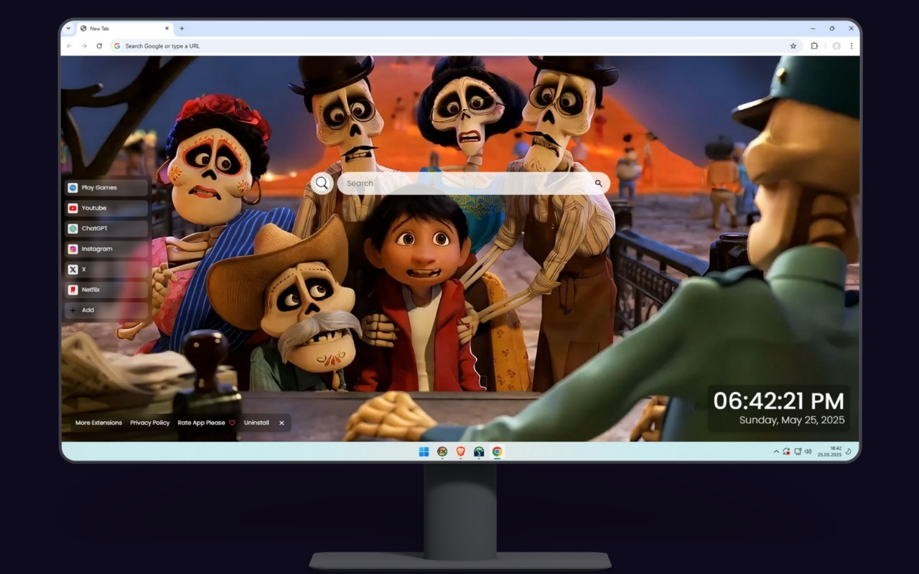Open the Netflix shortcut
The width and height of the screenshot is (919, 574).
pos(106,290)
